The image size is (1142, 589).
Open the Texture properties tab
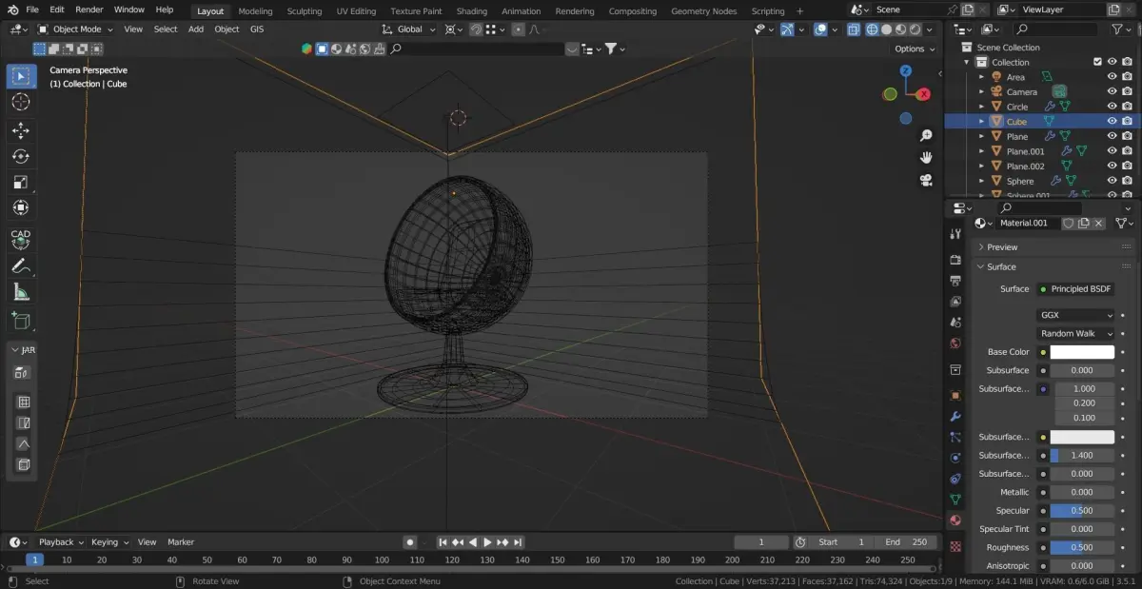point(955,546)
